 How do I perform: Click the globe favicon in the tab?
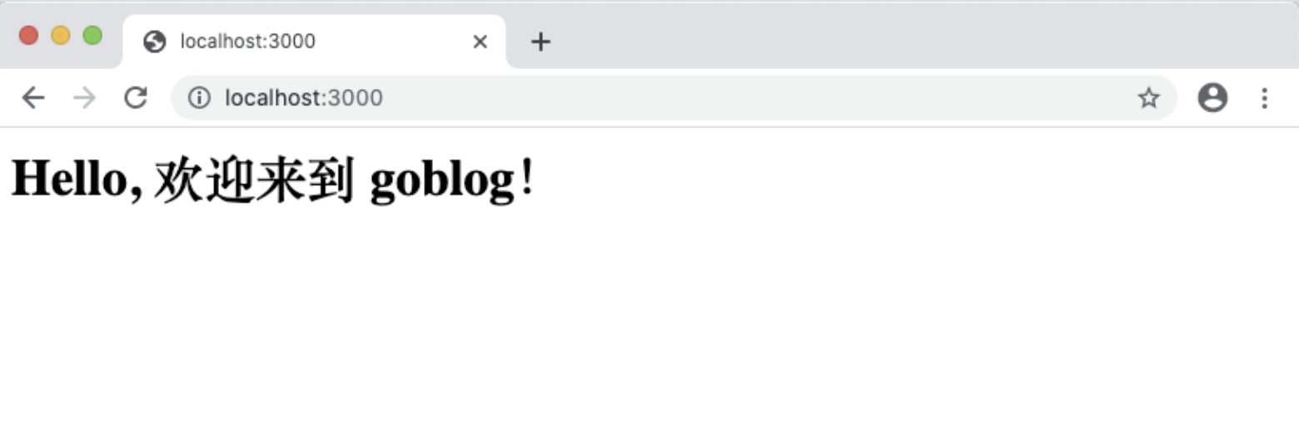click(155, 42)
